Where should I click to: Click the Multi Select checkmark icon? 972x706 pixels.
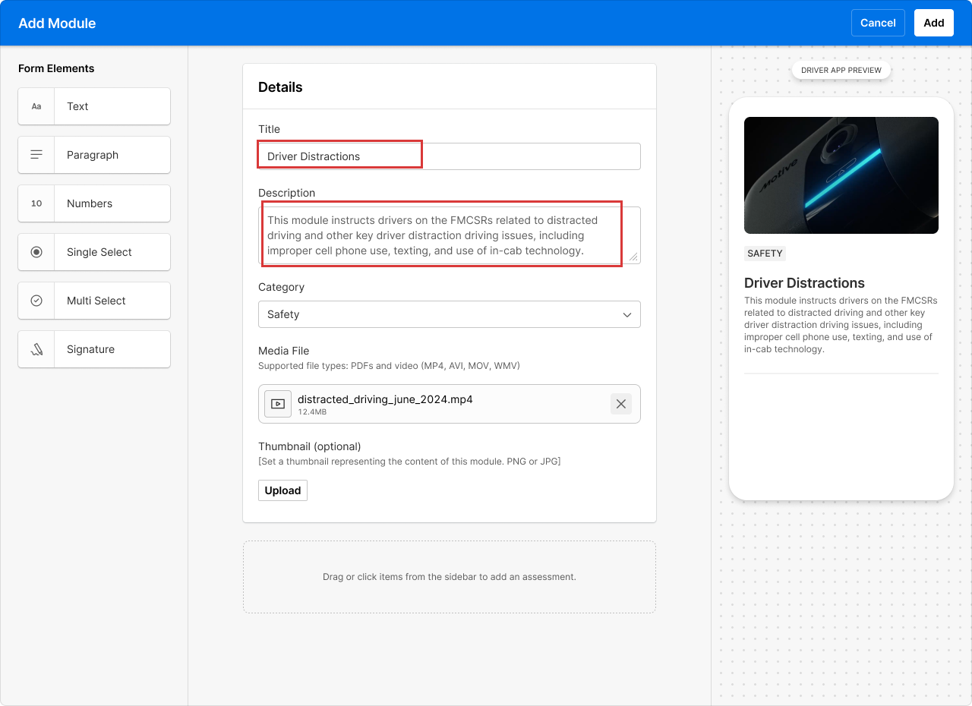pyautogui.click(x=36, y=301)
